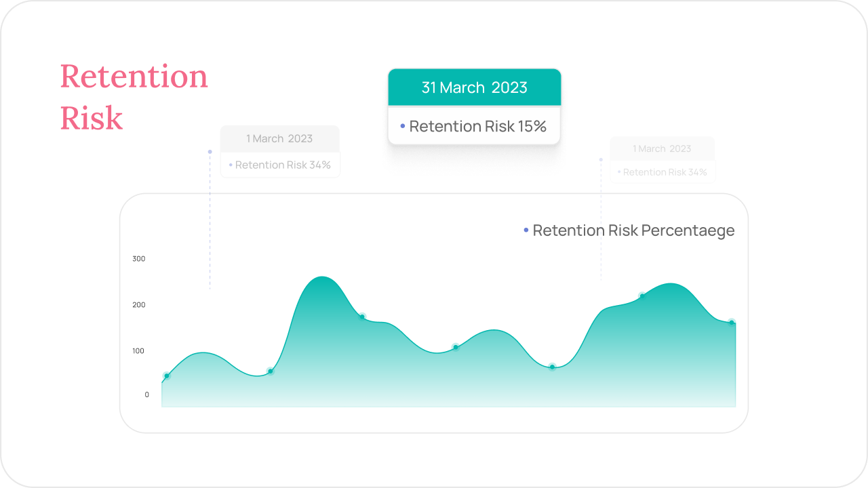The width and height of the screenshot is (868, 488).
Task: Click the right faded 1 March 2023 tooltip
Action: (x=663, y=160)
